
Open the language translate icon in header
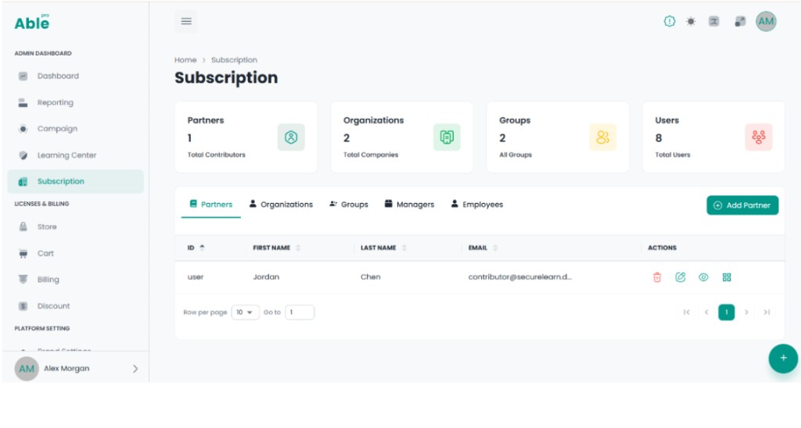click(x=713, y=21)
